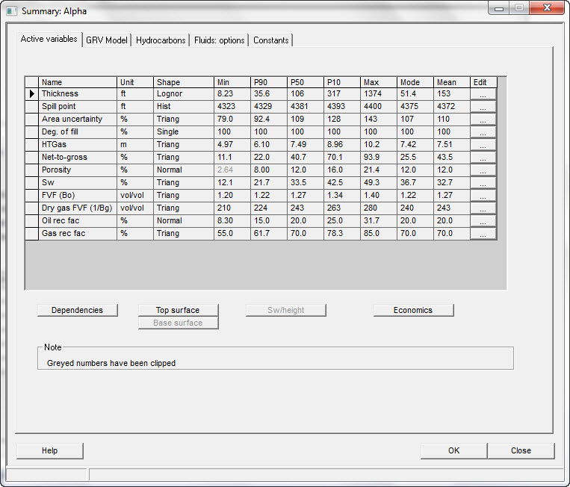Edit the Thickness variable via ellipsis button

pyautogui.click(x=483, y=94)
